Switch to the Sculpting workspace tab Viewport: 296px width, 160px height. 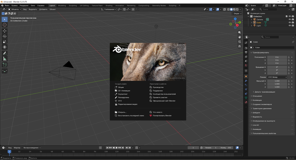coord(73,5)
